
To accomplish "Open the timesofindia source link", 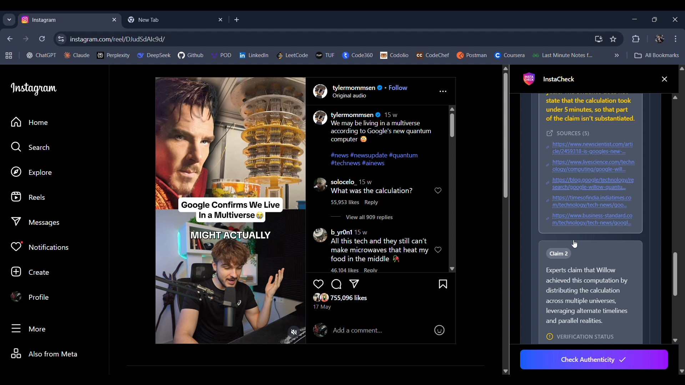I will [x=592, y=201].
